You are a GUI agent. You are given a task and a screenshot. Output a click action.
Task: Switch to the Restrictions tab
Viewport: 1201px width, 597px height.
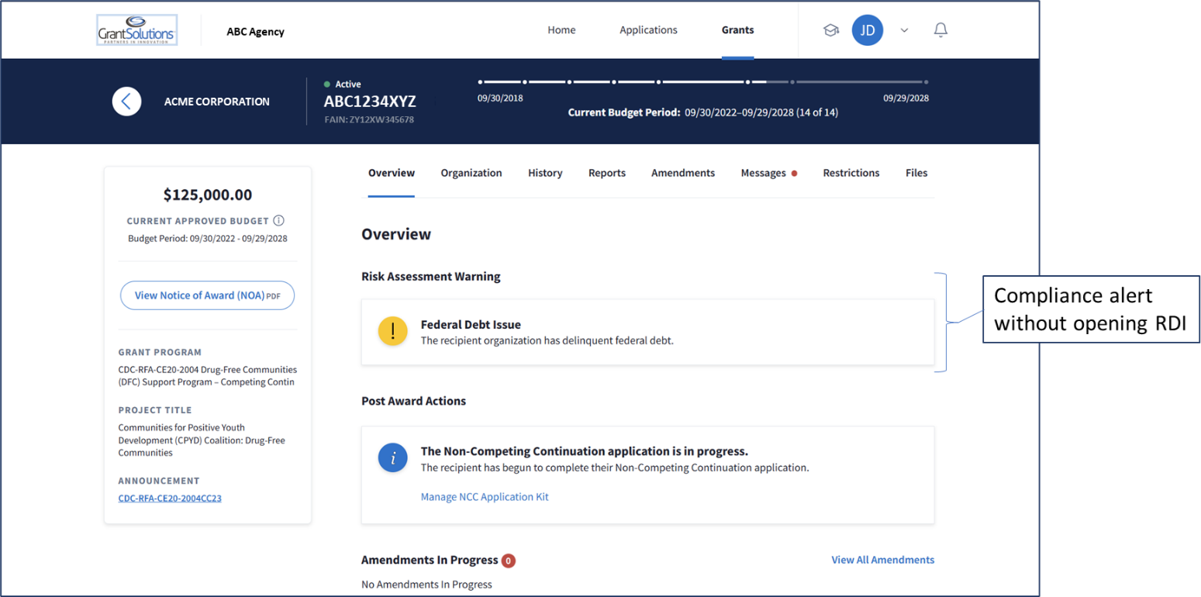851,173
